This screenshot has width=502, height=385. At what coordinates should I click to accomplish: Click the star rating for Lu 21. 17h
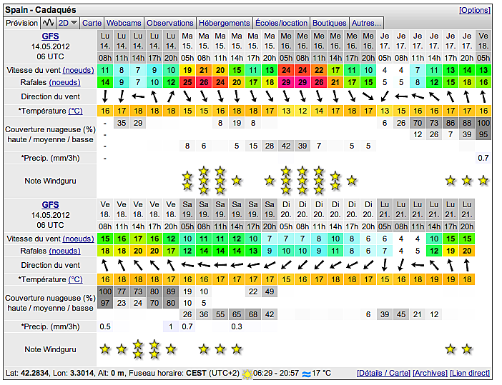pyautogui.click(x=451, y=349)
